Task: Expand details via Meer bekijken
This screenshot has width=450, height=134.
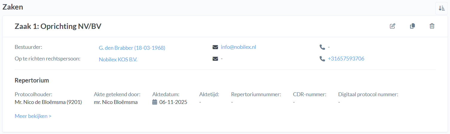Action: pos(33,116)
